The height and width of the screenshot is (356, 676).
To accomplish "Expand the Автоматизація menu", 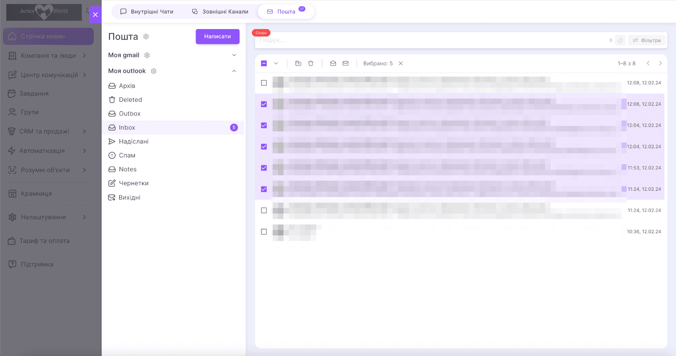I will click(x=84, y=151).
